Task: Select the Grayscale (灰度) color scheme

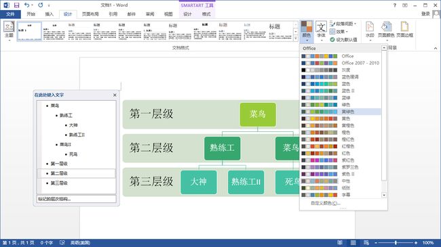Action: [x=341, y=70]
